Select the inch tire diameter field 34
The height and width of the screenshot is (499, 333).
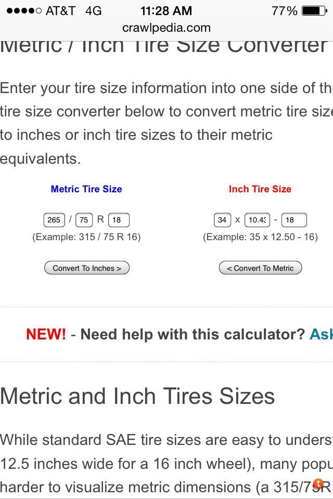click(x=222, y=220)
